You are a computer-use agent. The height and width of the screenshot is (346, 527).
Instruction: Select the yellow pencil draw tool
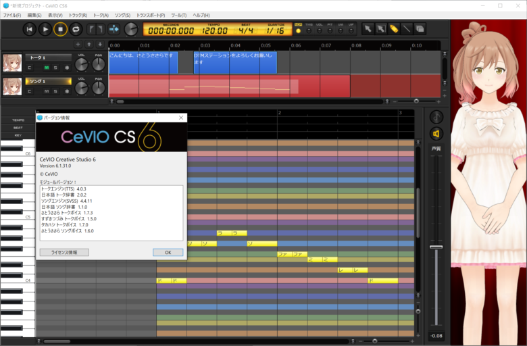(394, 29)
